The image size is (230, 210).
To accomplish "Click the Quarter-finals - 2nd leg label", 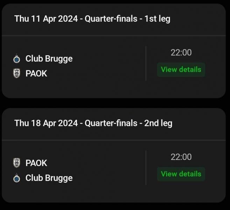I will pos(128,123).
